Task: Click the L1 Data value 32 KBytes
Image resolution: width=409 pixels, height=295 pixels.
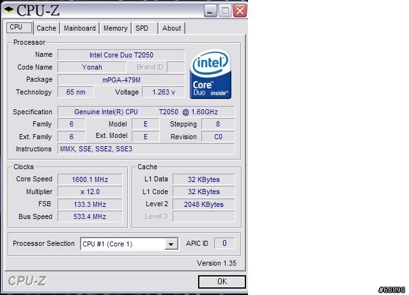Action: [x=204, y=179]
